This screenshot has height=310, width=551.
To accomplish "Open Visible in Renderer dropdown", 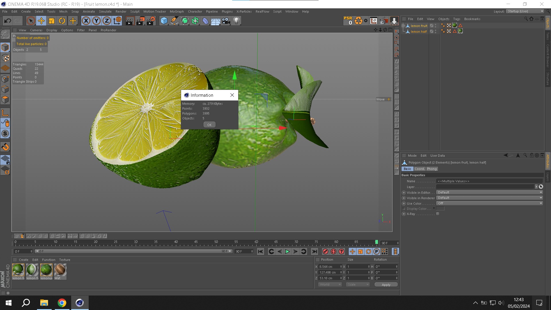I will (x=490, y=198).
